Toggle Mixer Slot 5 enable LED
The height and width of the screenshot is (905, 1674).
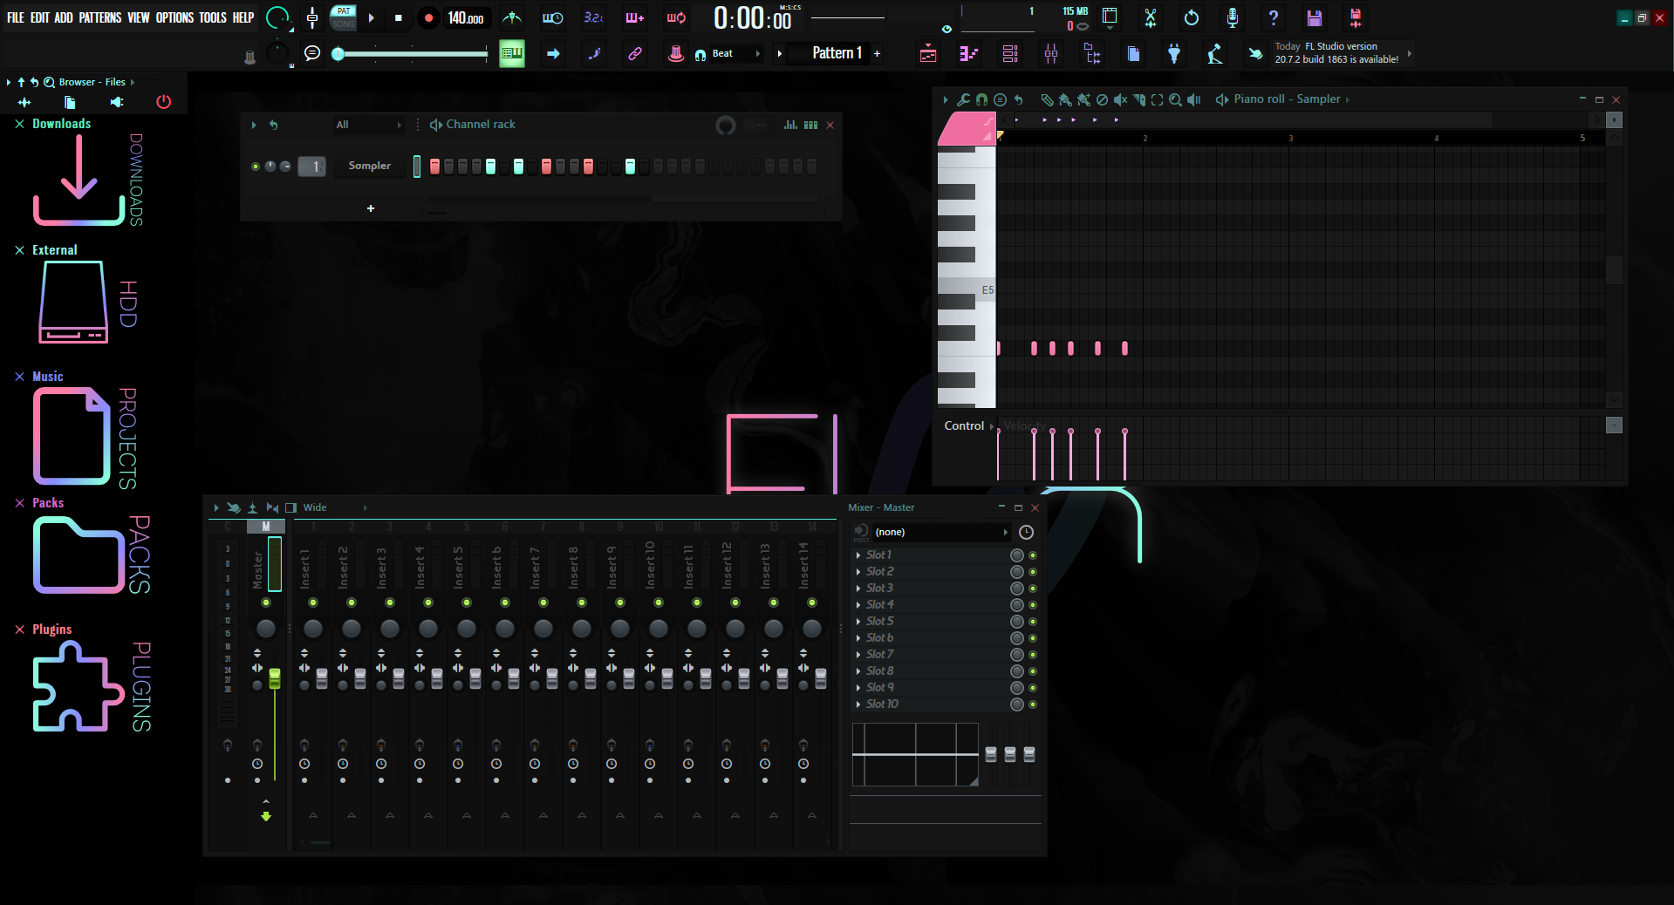(x=1033, y=622)
